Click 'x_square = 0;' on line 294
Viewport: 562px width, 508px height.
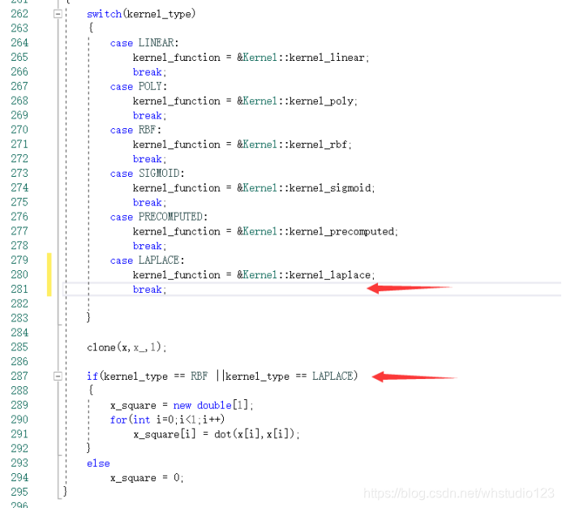[x=147, y=478]
